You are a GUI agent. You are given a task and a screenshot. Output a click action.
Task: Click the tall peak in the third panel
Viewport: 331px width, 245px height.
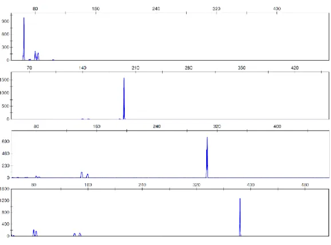(x=207, y=157)
